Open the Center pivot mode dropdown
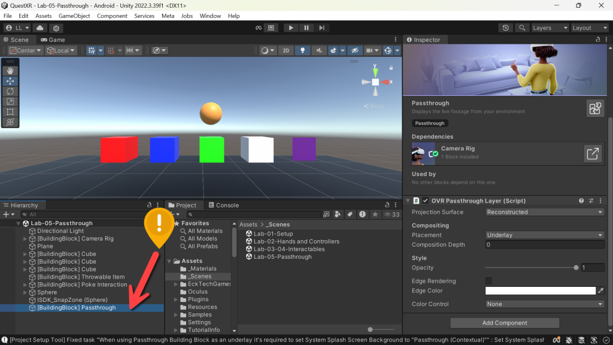613x345 pixels. point(25,50)
